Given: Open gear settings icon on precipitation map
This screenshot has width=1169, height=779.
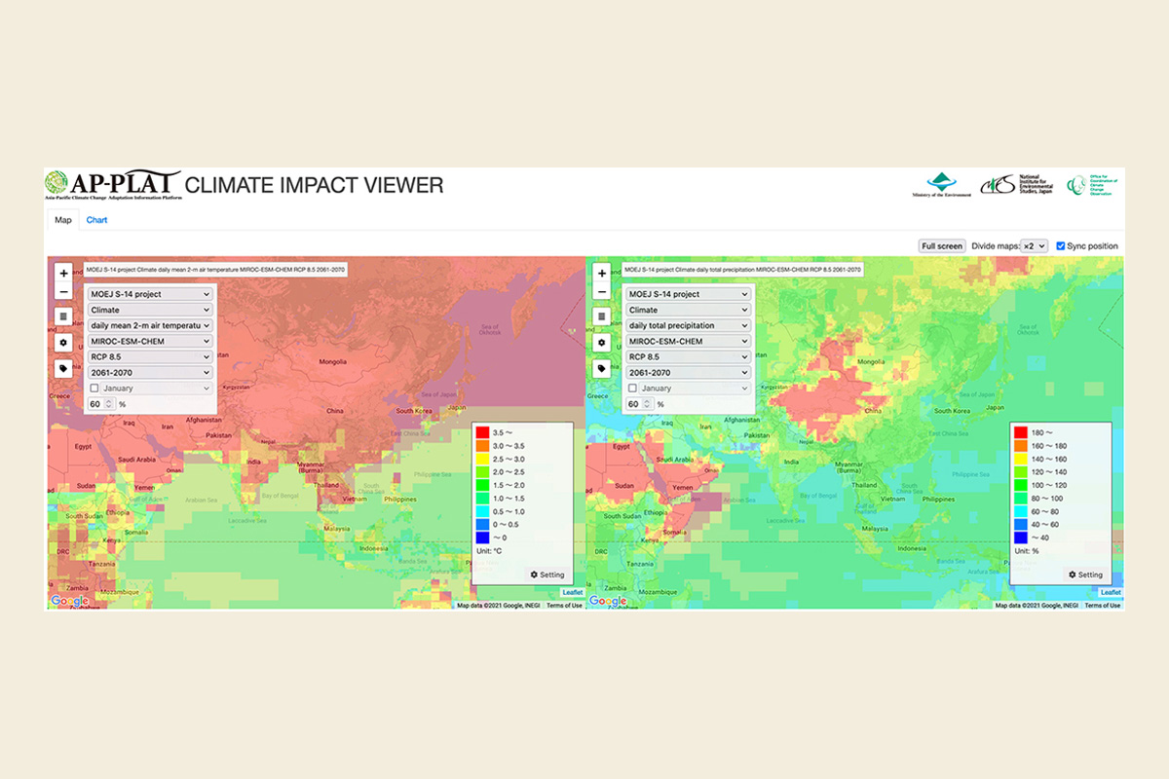Looking at the screenshot, I should 602,343.
